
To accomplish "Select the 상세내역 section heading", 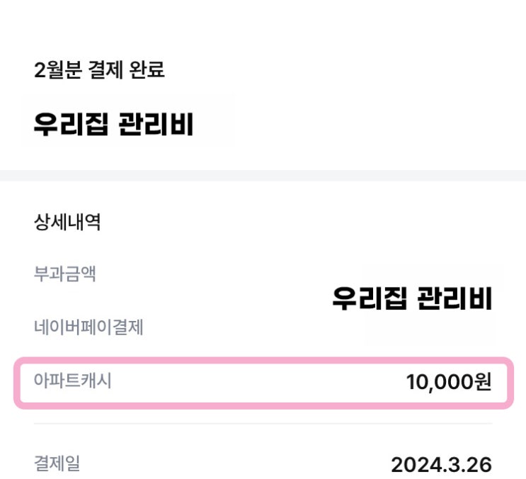I will (x=67, y=223).
